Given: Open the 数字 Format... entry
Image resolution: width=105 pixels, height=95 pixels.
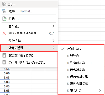Looking at the screenshot, I should [x=29, y=11].
